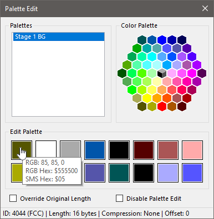Pick the white swatch in Edit Palette
Viewport: 214px width, 219px height.
click(x=46, y=150)
